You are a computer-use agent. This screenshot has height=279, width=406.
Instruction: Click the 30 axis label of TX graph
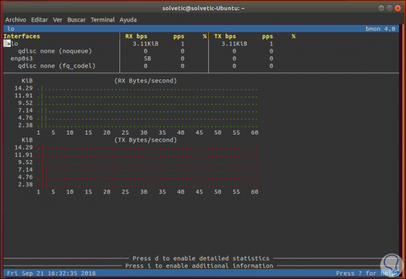click(144, 192)
